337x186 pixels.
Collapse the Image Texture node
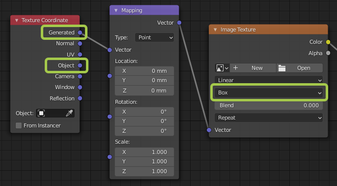click(215, 30)
